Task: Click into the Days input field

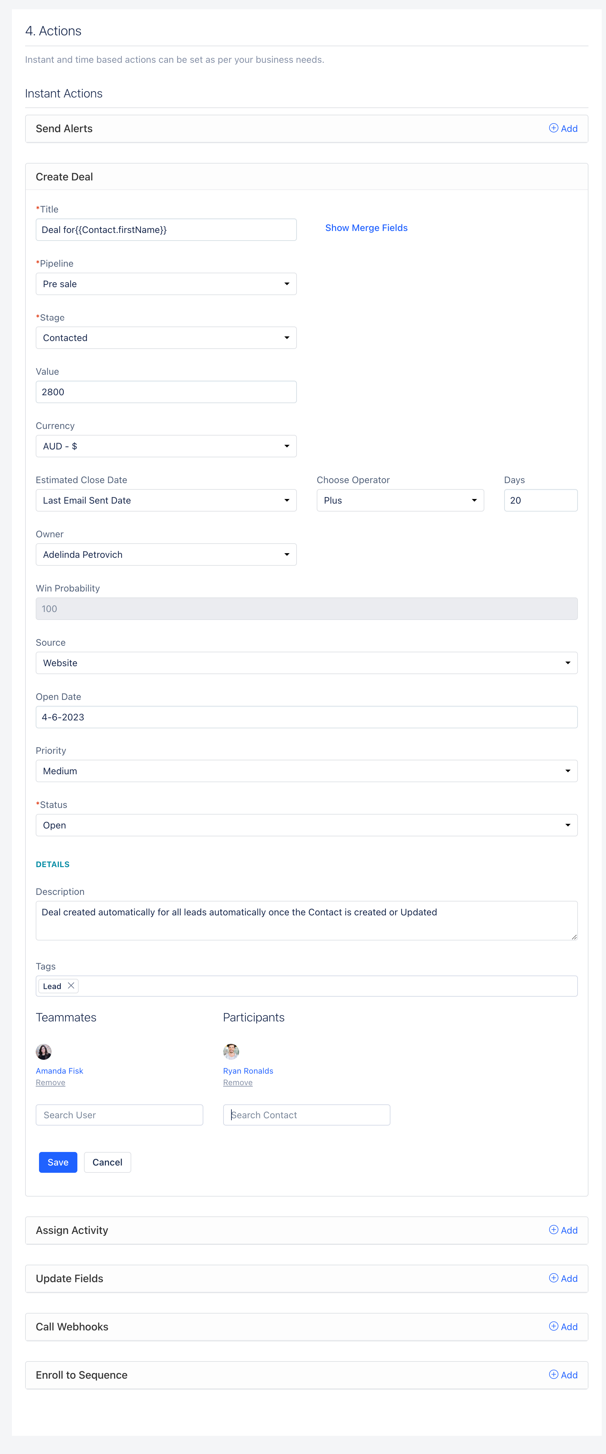Action: (541, 500)
